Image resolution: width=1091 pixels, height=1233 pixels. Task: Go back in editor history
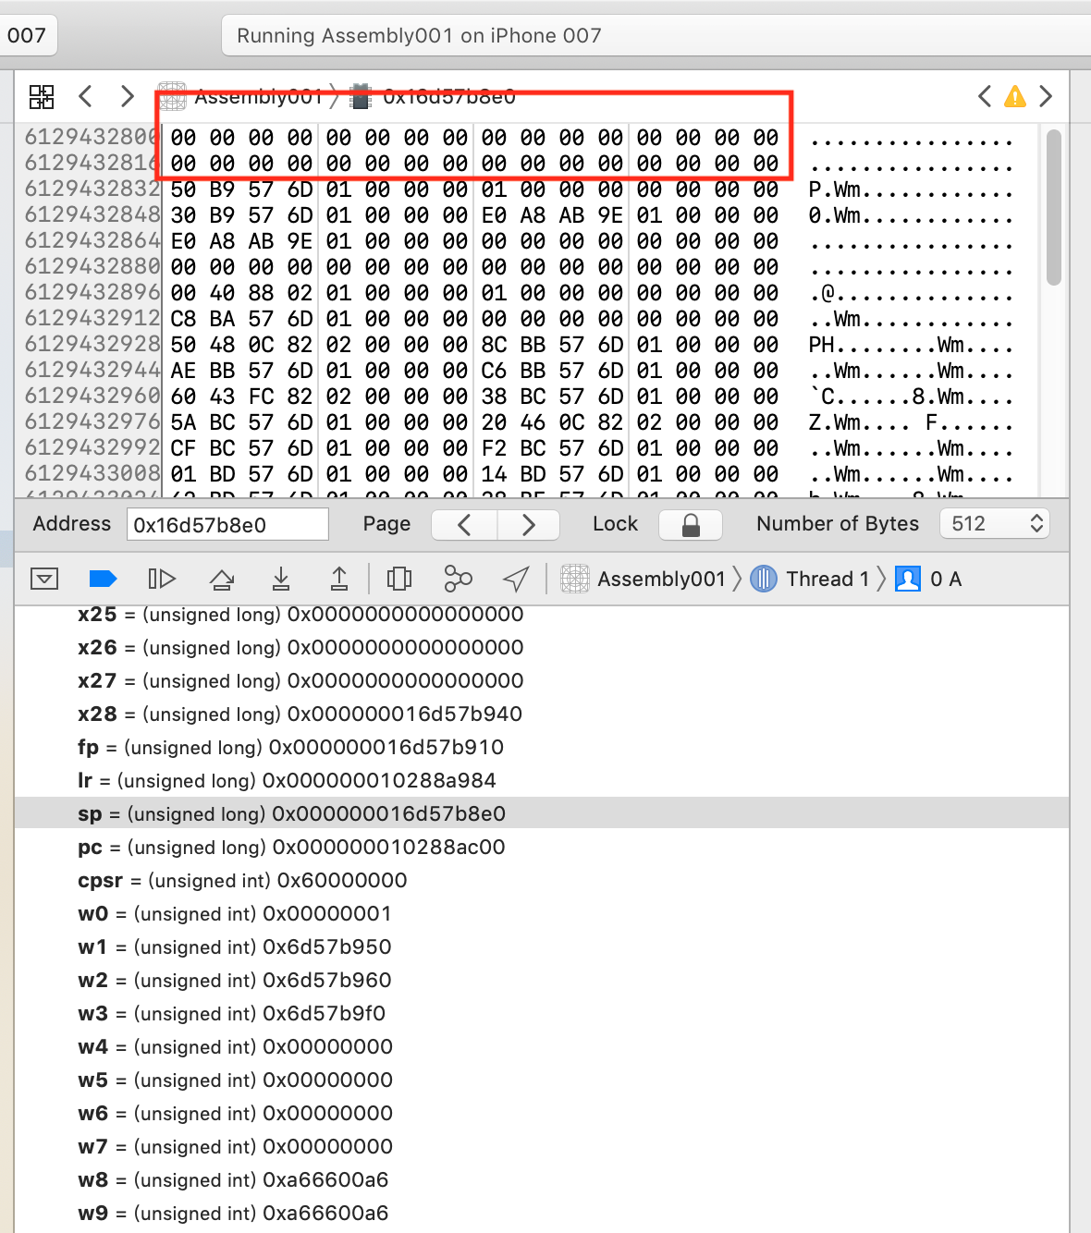click(85, 96)
